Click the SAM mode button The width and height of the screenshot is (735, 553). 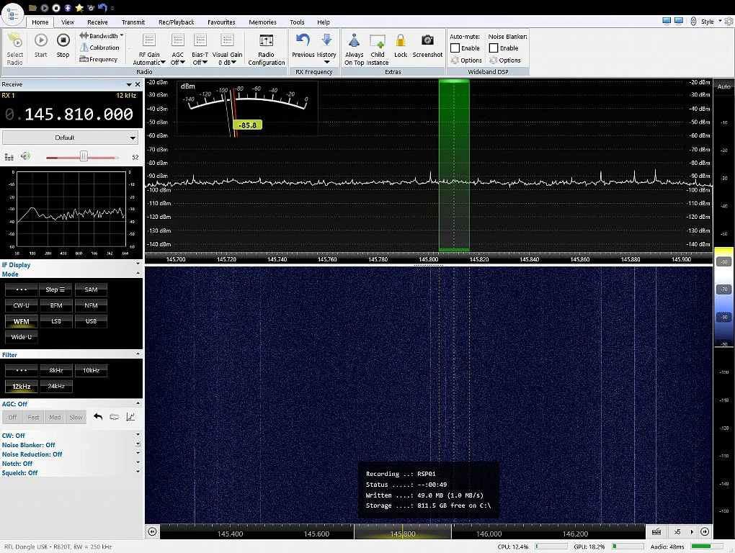(x=91, y=289)
